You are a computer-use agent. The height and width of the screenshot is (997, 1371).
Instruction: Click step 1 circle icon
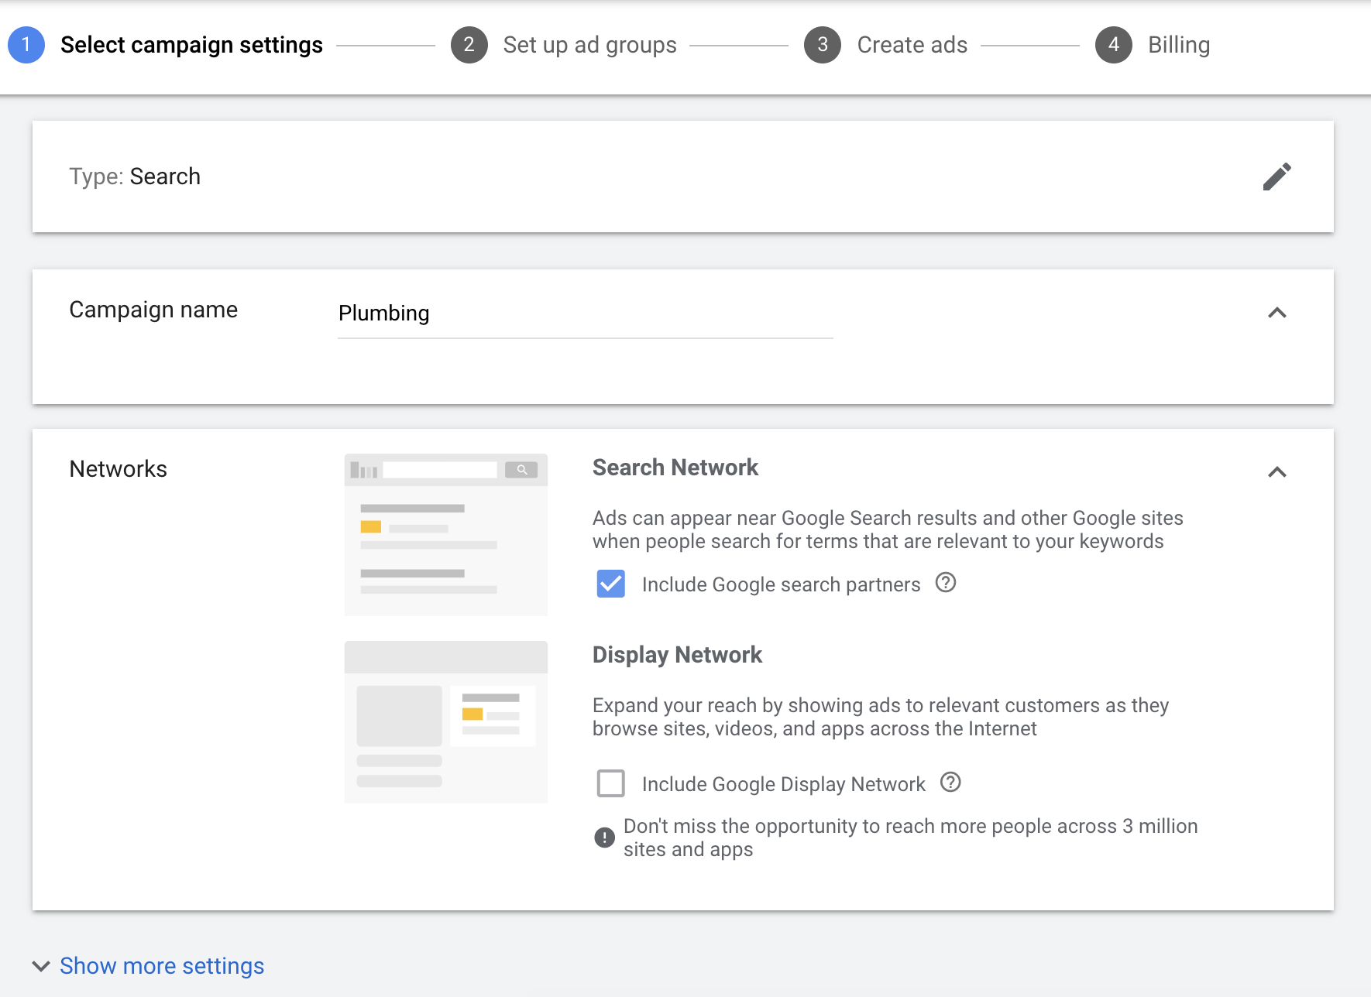click(x=26, y=45)
